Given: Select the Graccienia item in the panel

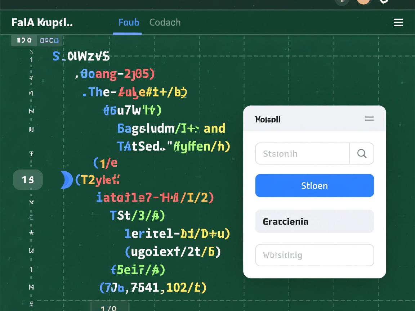Looking at the screenshot, I should pos(314,221).
